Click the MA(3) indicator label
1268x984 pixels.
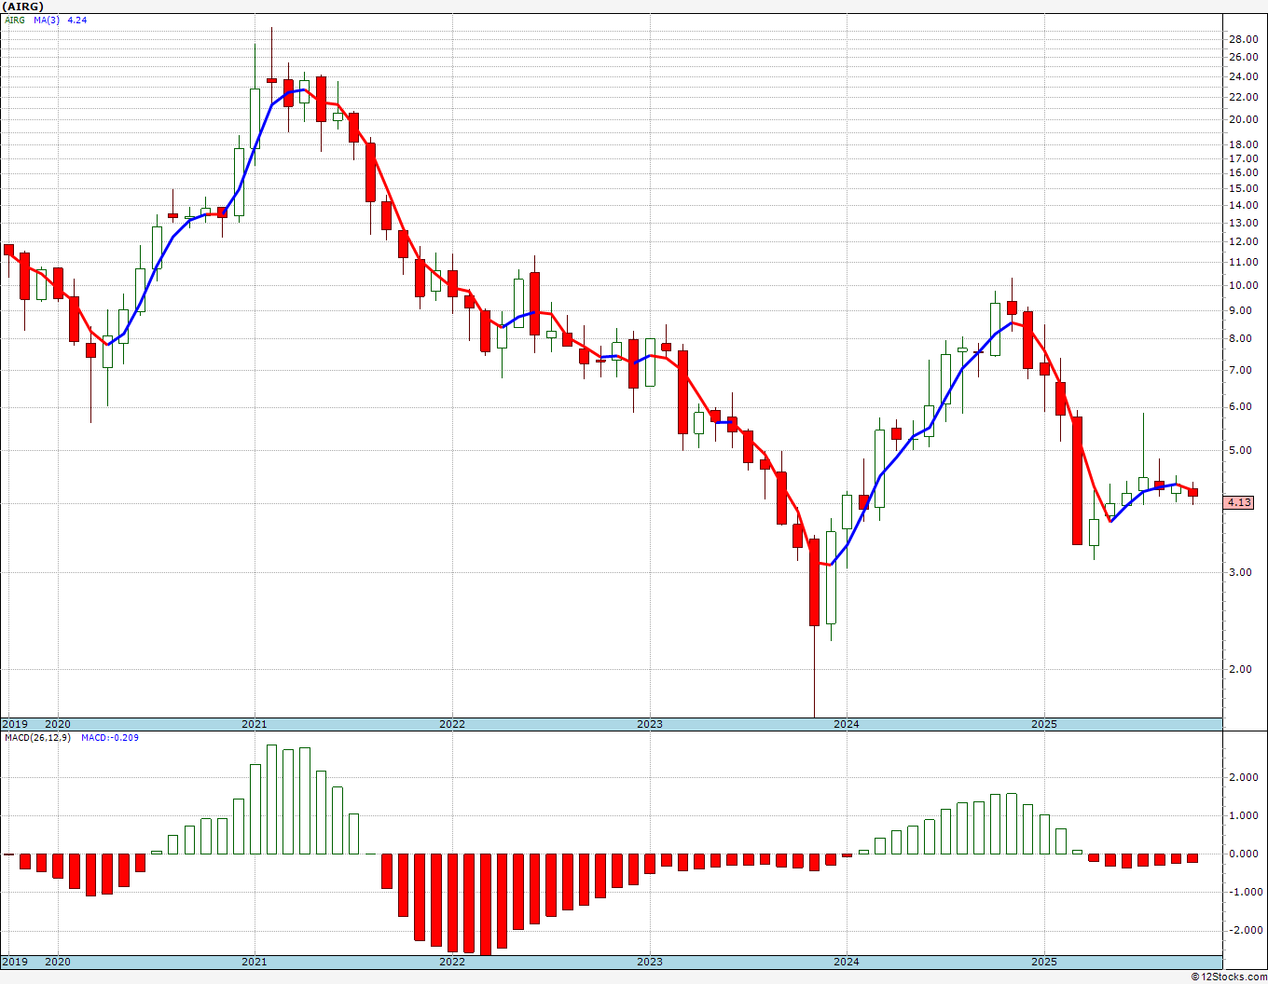click(47, 20)
